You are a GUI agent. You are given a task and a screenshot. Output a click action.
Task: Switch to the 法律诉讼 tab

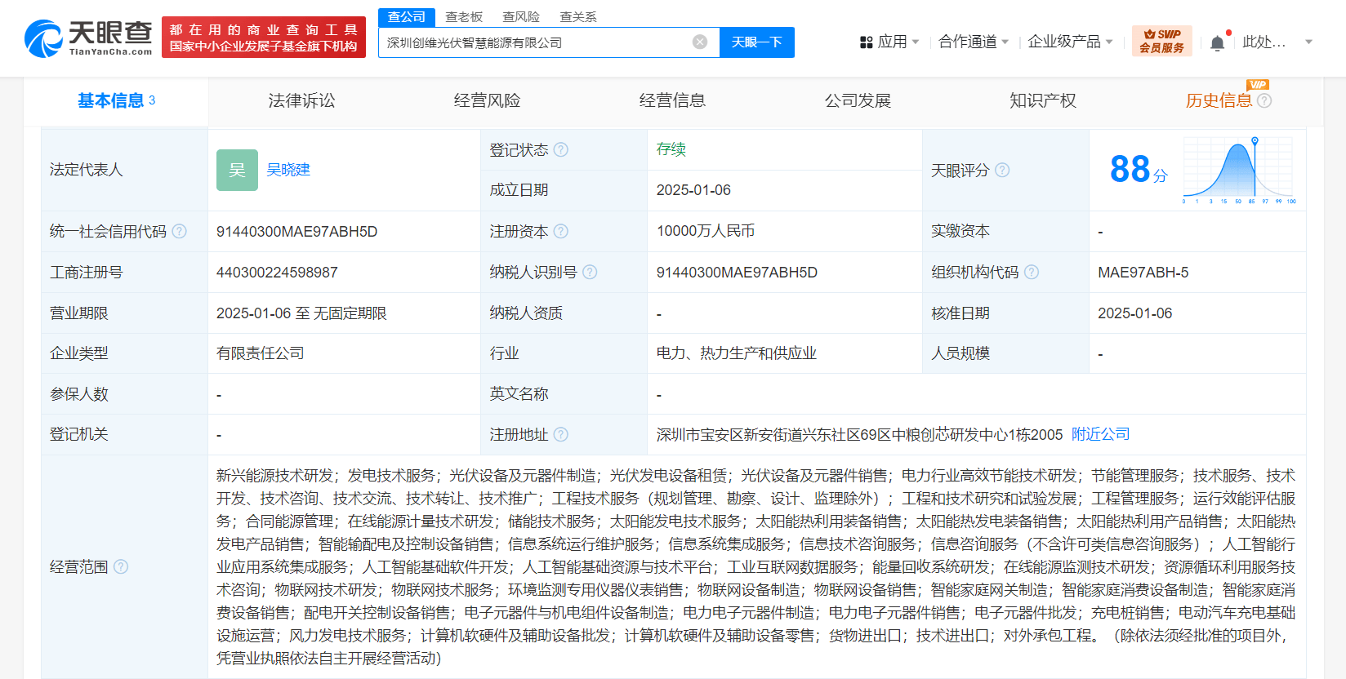pyautogui.click(x=301, y=101)
